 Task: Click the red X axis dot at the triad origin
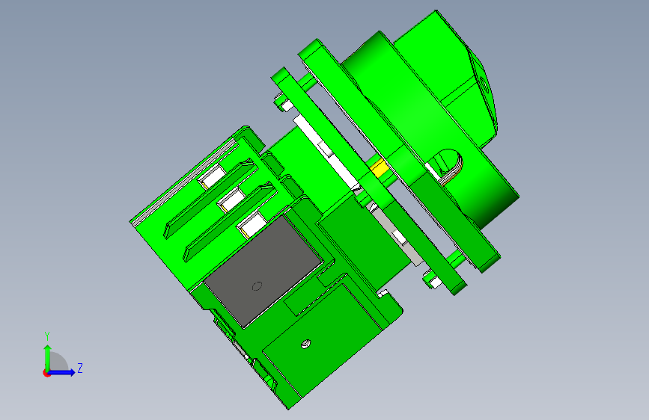(46, 373)
